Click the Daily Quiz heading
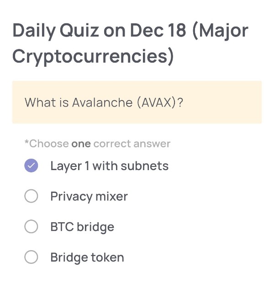The image size is (274, 289). coord(130,43)
